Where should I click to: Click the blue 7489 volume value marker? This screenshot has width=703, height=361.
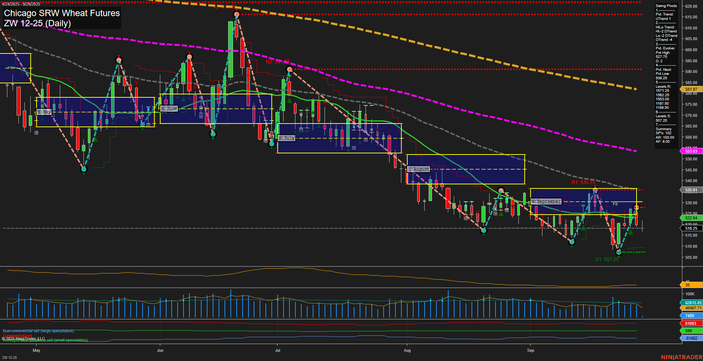689,315
